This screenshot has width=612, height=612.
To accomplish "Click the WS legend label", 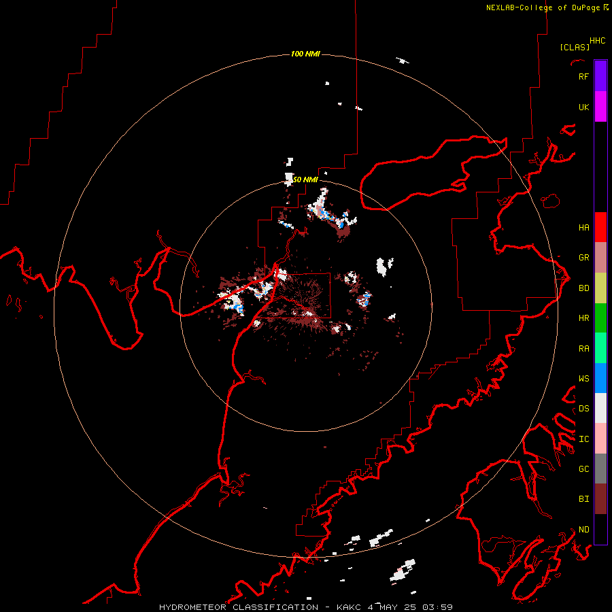I will (583, 378).
